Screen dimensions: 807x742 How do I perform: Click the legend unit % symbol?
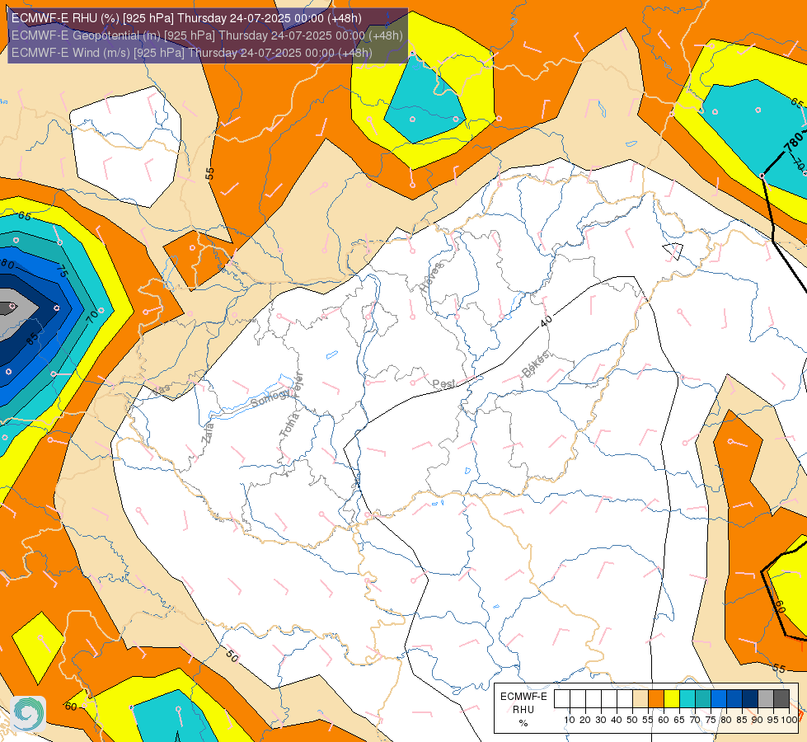coord(523,723)
